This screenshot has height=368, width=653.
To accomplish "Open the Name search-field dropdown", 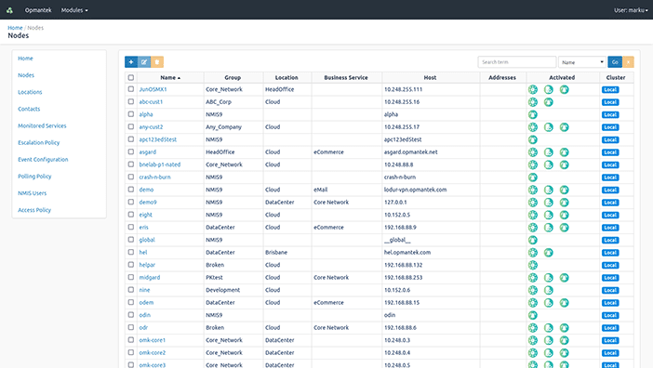I will (581, 62).
